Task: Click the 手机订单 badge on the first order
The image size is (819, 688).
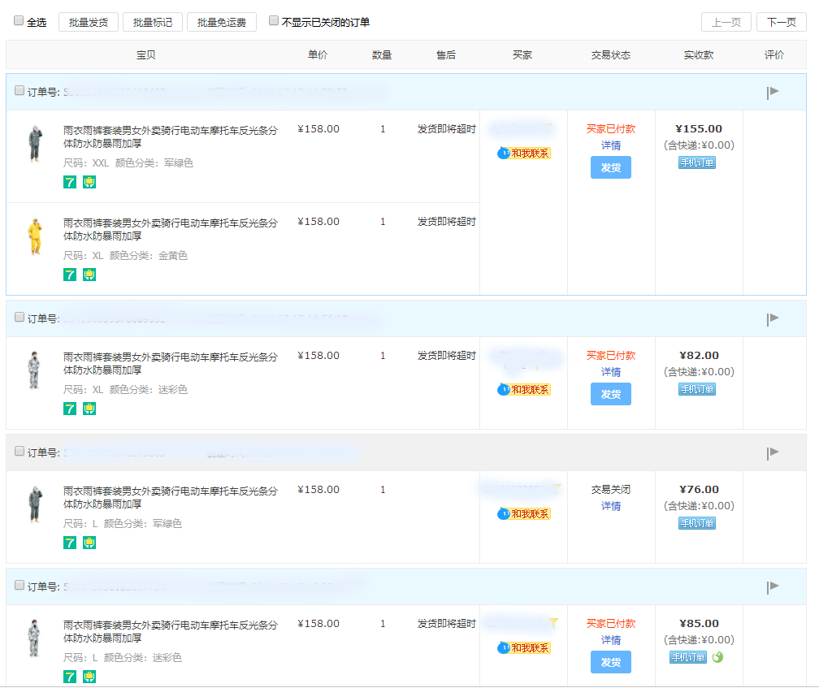Action: coord(696,162)
